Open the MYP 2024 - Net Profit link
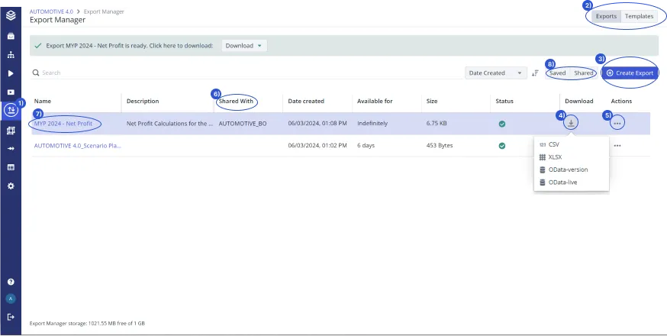 point(63,124)
